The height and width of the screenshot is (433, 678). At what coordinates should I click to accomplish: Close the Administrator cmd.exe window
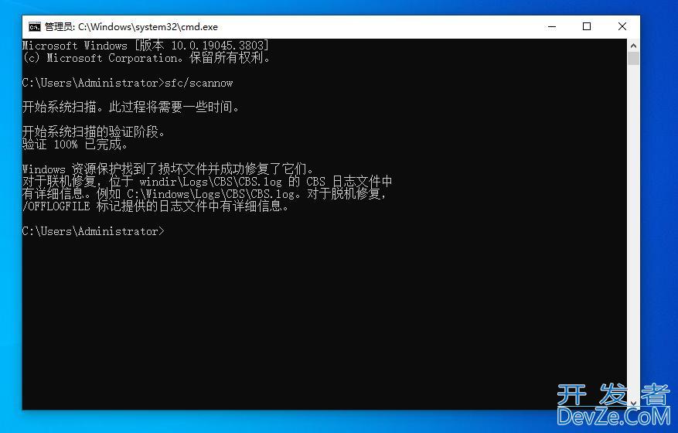(x=622, y=26)
